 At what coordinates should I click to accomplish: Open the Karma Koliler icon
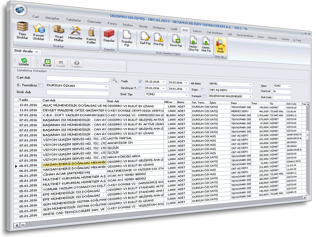(91, 36)
